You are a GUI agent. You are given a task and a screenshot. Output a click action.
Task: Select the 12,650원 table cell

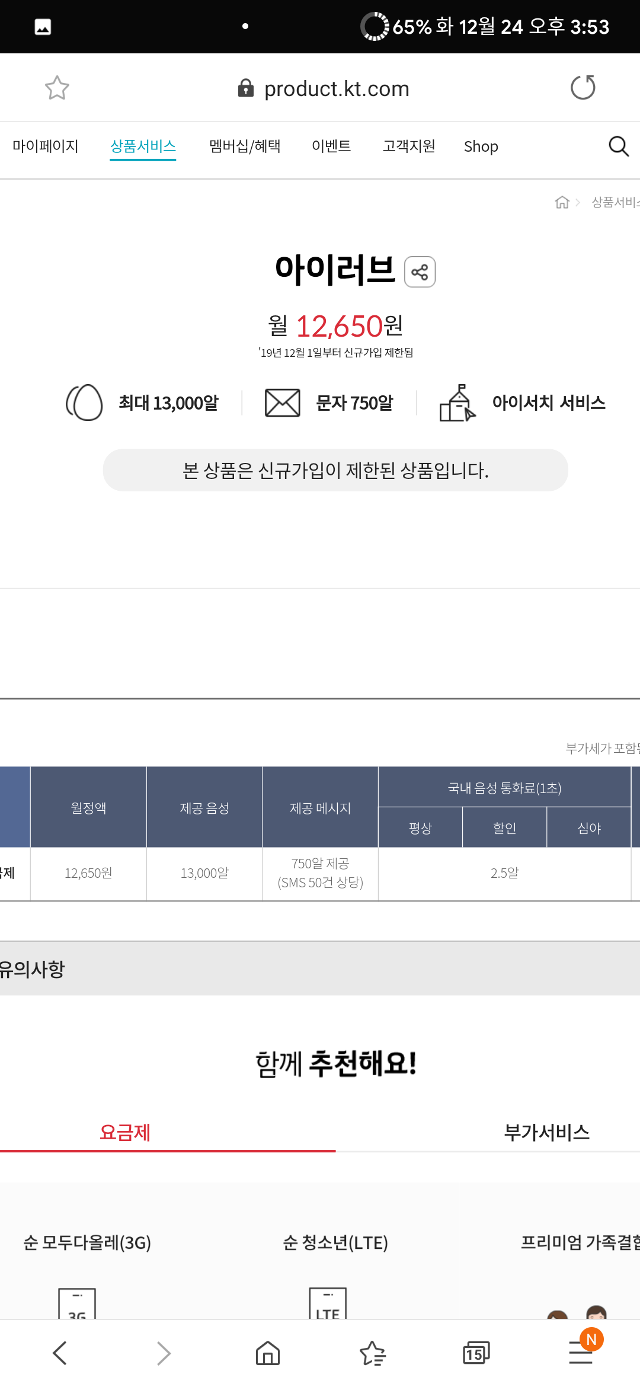pyautogui.click(x=88, y=873)
